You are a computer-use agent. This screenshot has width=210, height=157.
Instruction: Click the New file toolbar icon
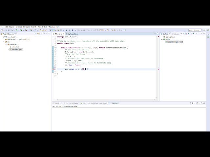click(2, 30)
